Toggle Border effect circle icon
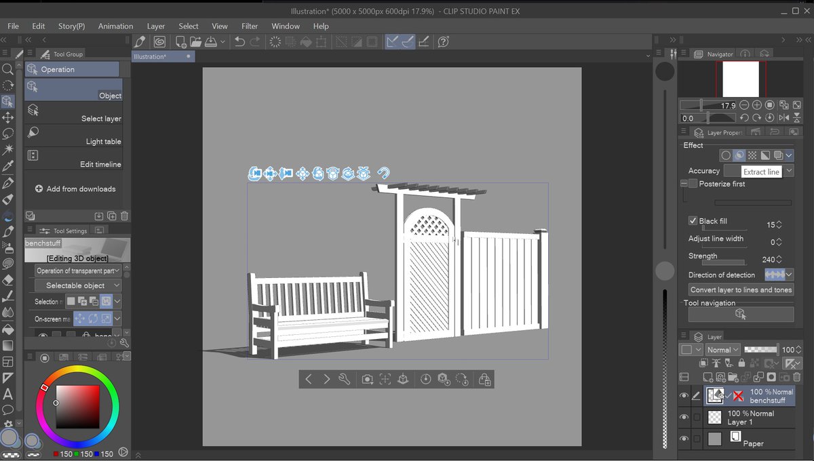The image size is (814, 461). click(726, 155)
